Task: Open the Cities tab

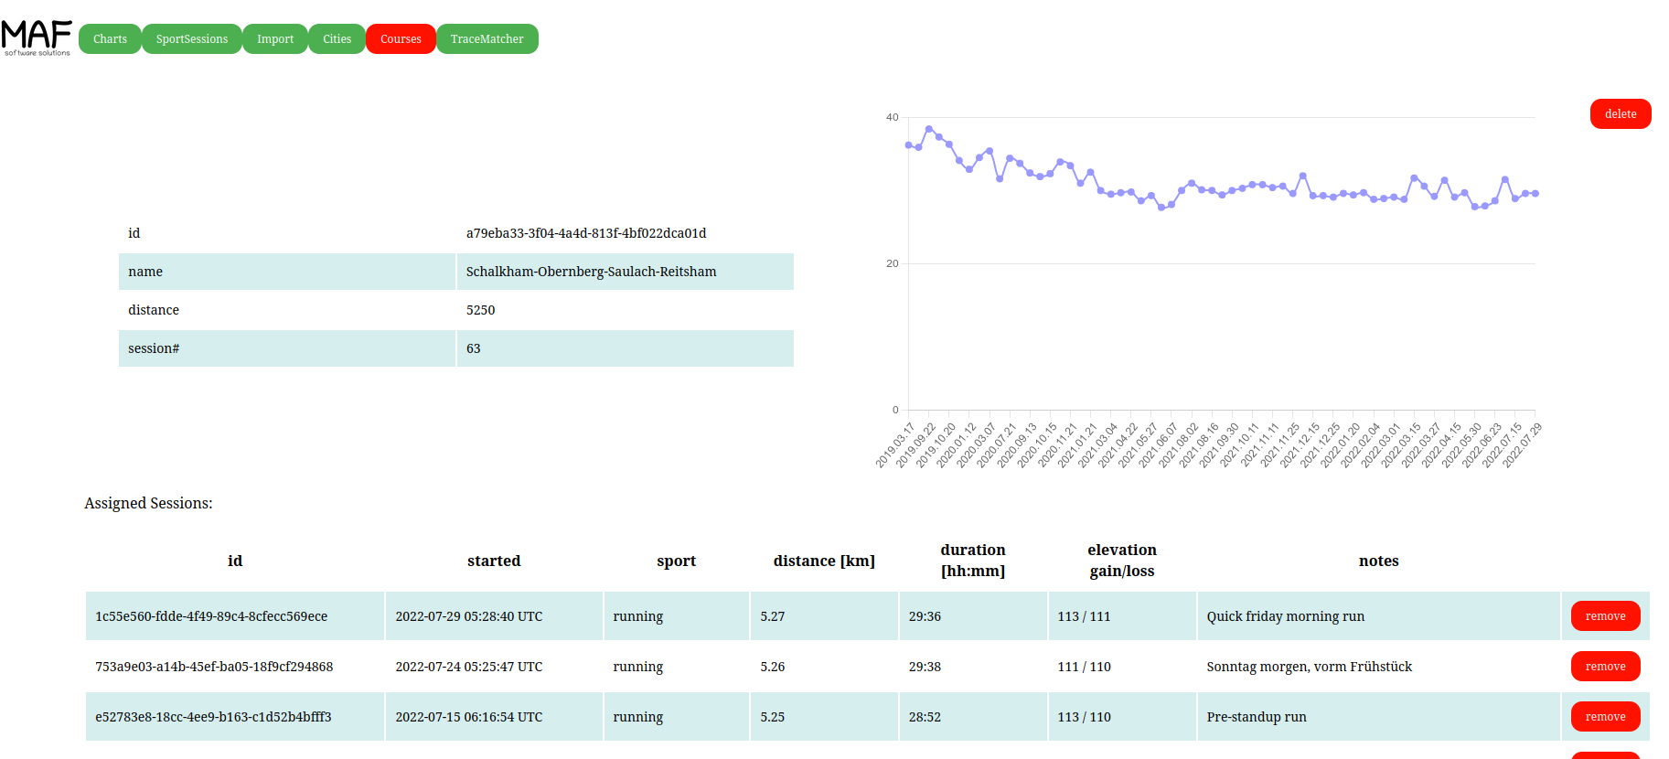Action: 337,38
